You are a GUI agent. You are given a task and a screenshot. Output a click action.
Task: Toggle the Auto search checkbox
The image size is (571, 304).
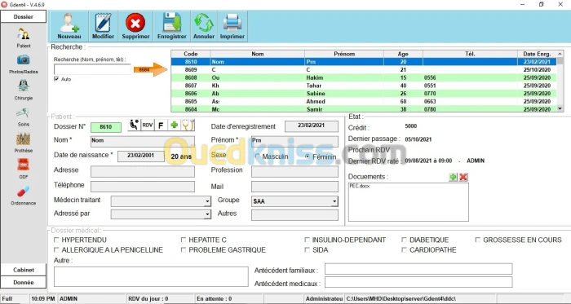tap(56, 79)
